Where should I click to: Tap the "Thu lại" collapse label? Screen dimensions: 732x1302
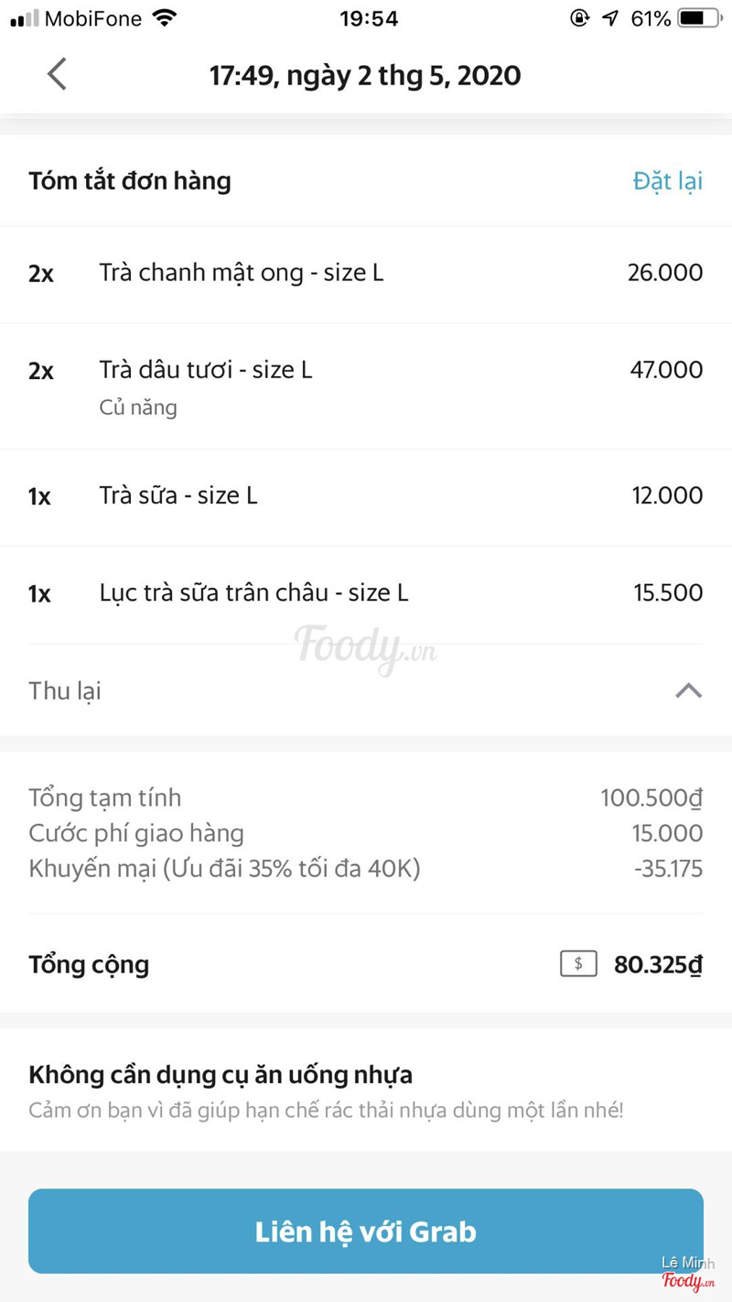[65, 691]
